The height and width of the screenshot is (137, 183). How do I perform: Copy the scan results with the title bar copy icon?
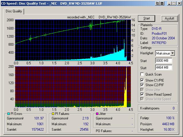[x=157, y=3]
